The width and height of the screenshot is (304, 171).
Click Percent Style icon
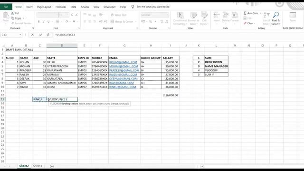(151, 21)
